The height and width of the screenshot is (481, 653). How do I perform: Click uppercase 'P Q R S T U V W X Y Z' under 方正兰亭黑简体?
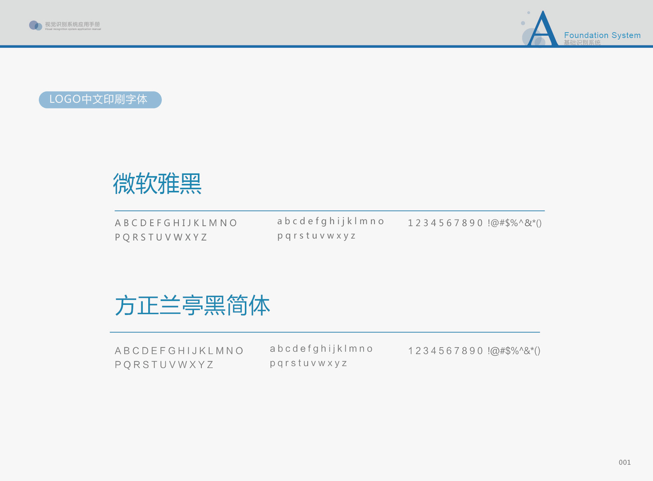[164, 365]
